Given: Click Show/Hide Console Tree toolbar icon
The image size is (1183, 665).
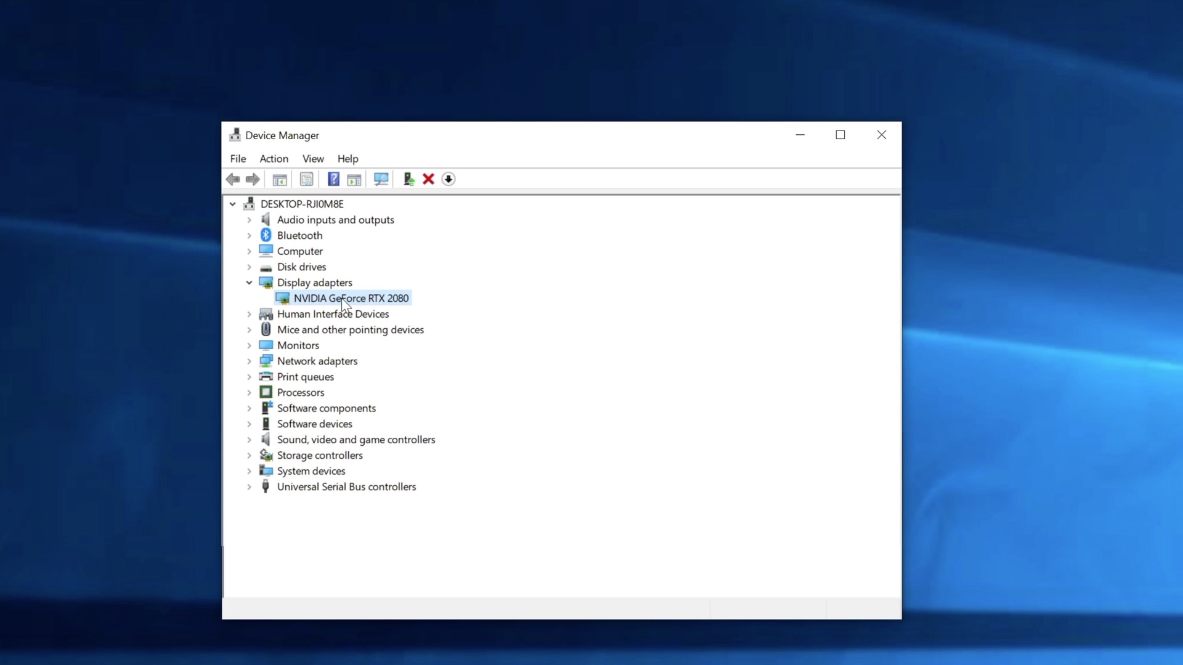Looking at the screenshot, I should (x=280, y=179).
